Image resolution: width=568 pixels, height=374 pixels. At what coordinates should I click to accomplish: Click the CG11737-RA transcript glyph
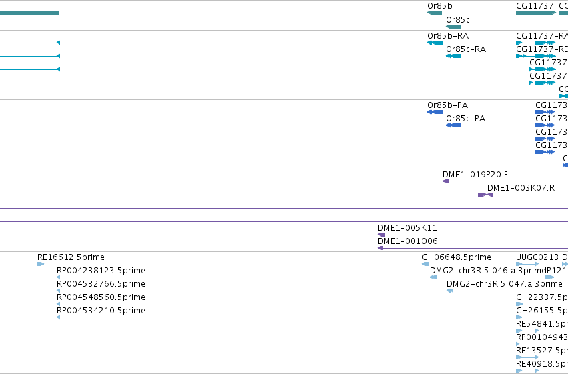pos(536,43)
